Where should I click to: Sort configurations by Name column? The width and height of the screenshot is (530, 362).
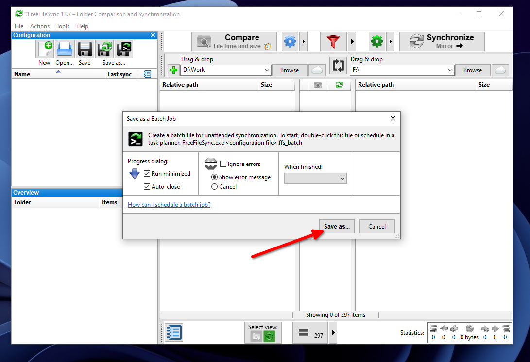pyautogui.click(x=58, y=74)
